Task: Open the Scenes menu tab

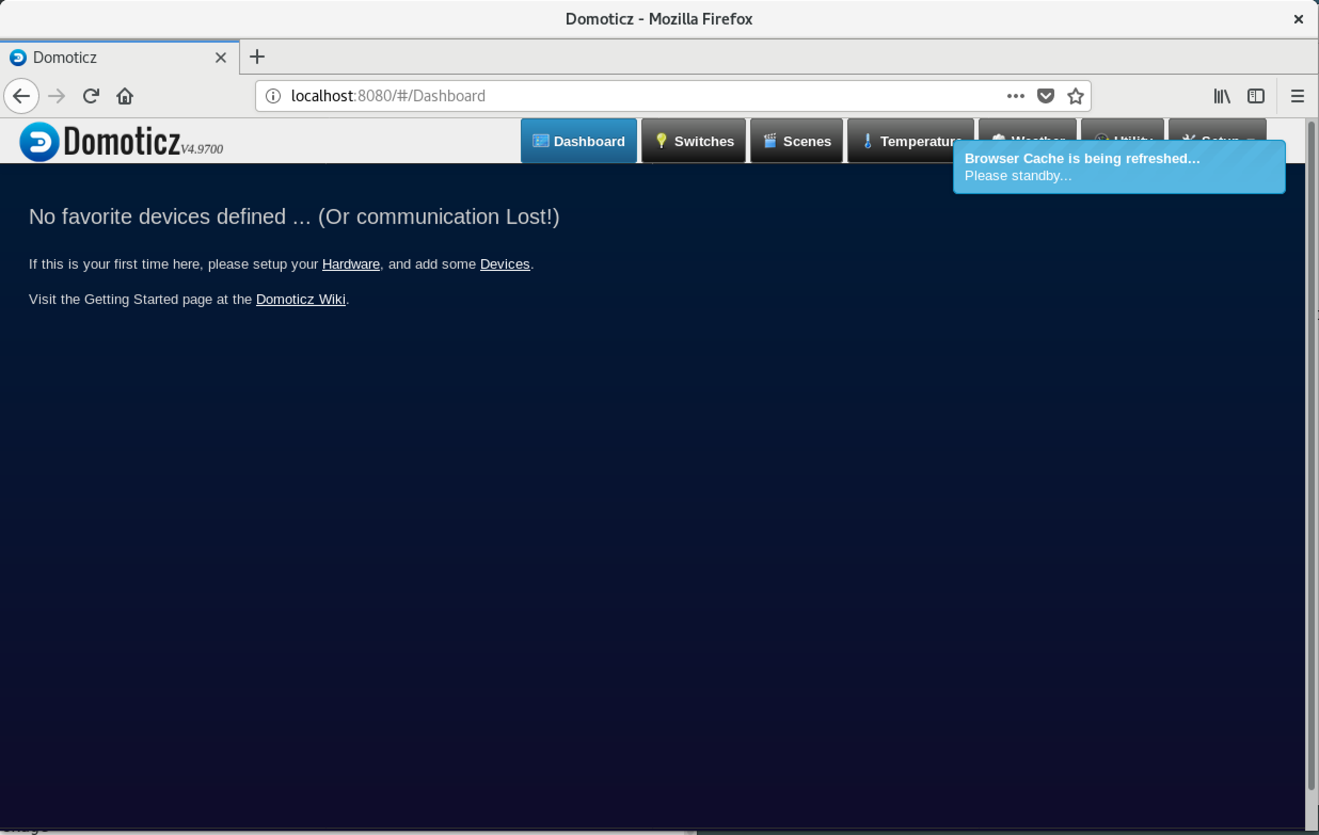Action: coord(797,141)
